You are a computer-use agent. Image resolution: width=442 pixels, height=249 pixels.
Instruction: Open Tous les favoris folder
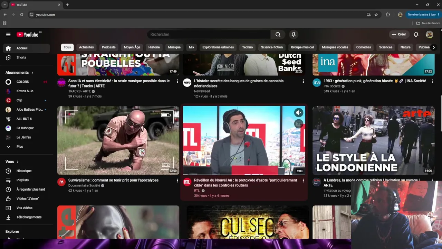tap(428, 23)
